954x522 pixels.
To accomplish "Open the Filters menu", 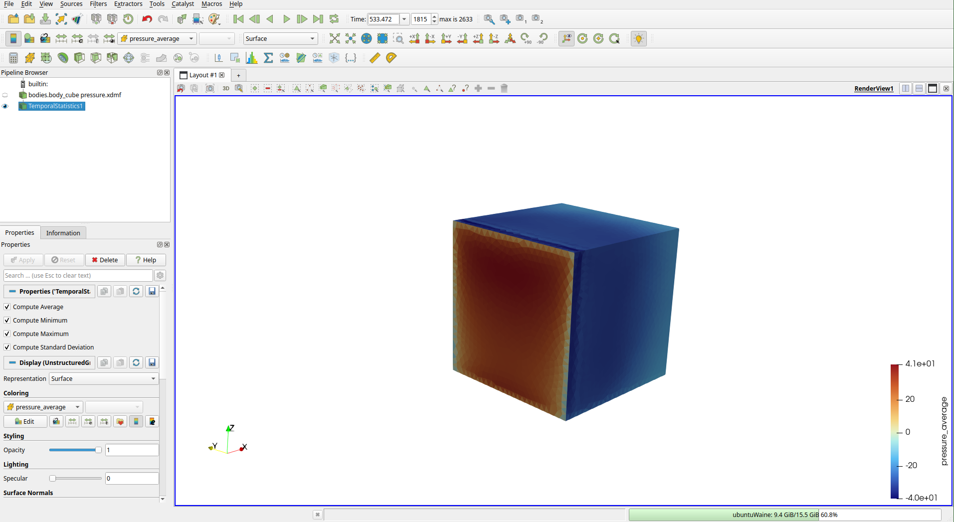I will click(x=98, y=4).
